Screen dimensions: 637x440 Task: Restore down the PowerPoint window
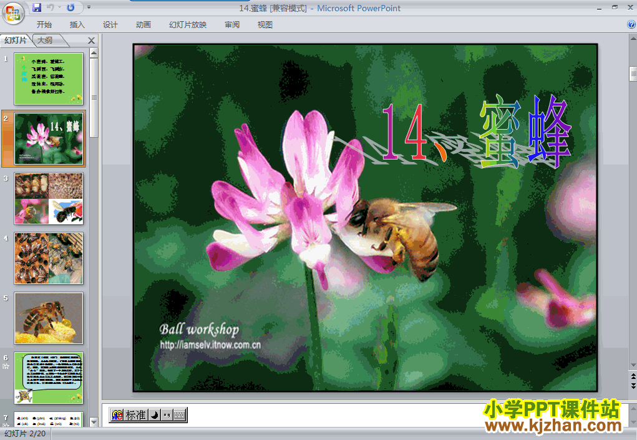[615, 7]
